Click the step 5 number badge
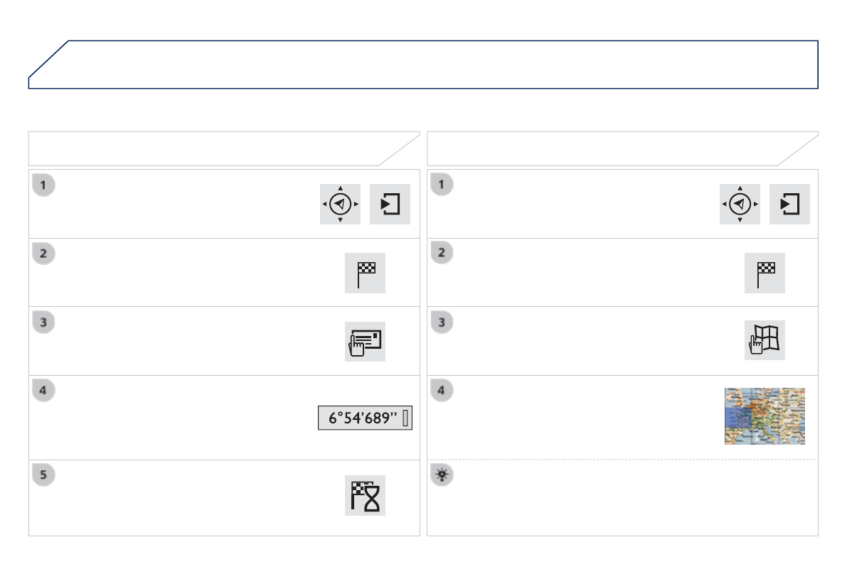This screenshot has width=847, height=564. (43, 475)
